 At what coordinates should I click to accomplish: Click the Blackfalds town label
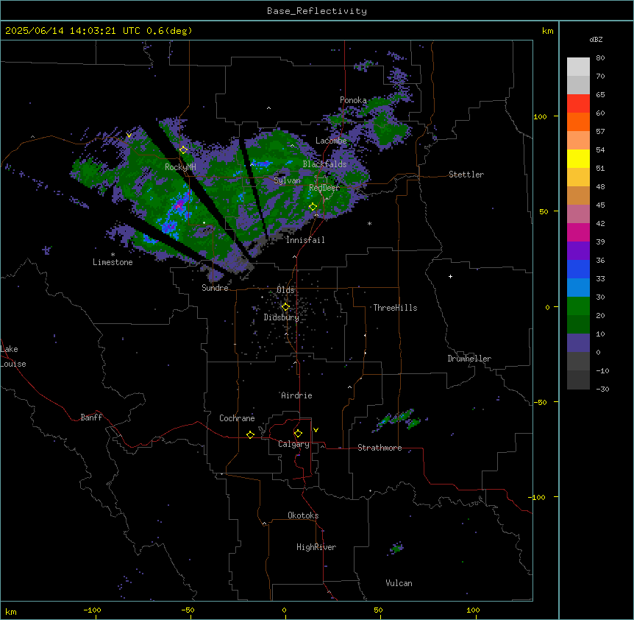(x=324, y=164)
